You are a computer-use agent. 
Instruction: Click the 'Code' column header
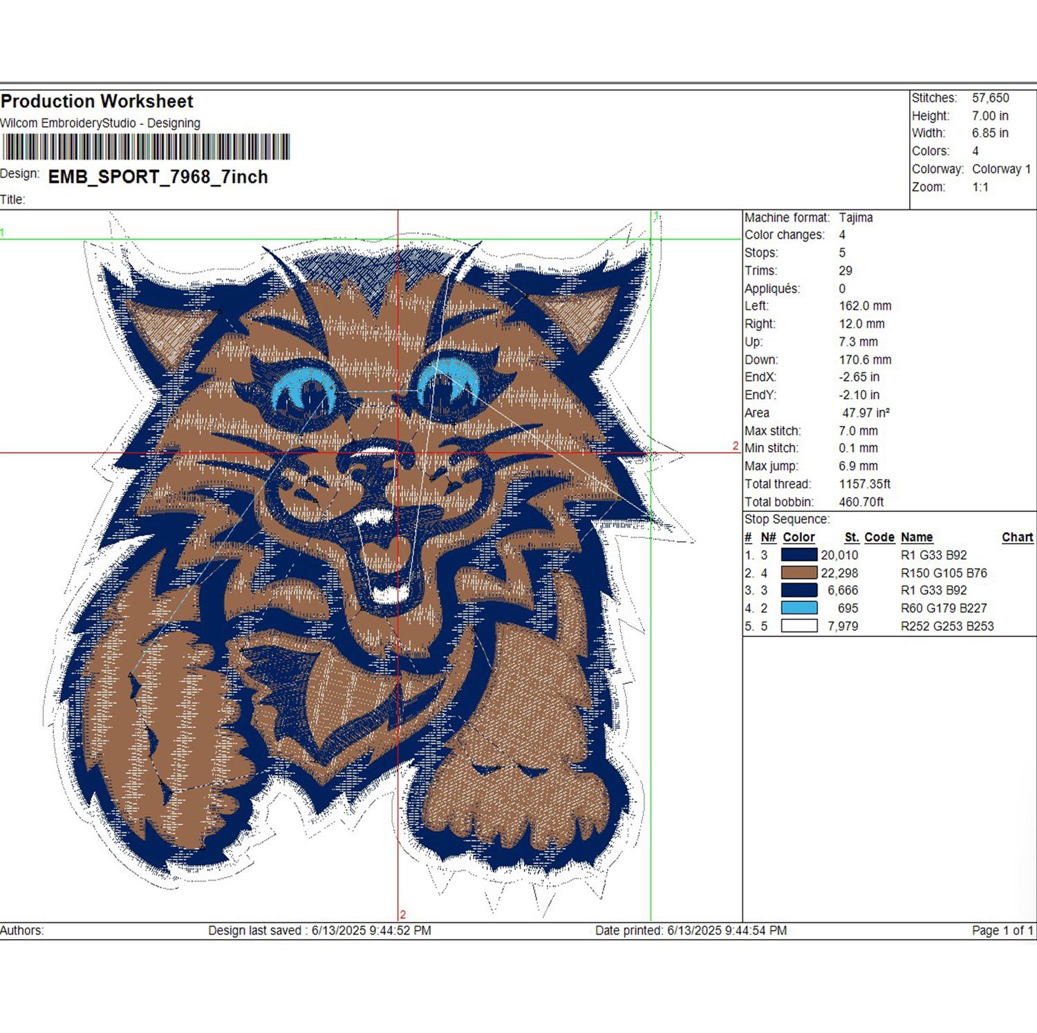coord(879,538)
